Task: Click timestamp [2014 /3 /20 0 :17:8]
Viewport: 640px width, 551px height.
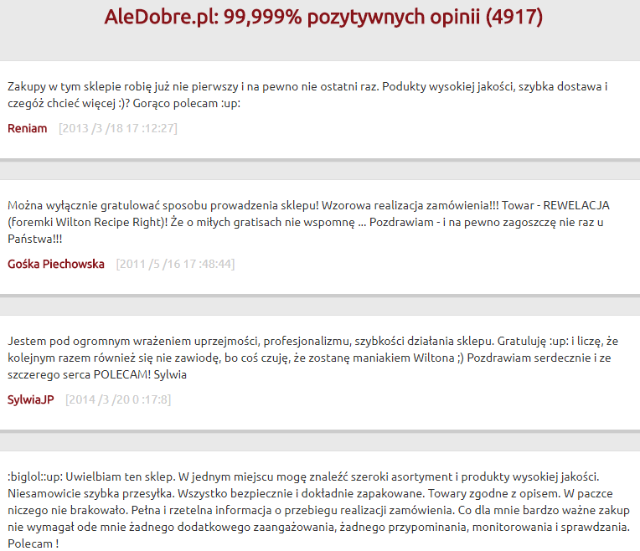Action: point(118,399)
